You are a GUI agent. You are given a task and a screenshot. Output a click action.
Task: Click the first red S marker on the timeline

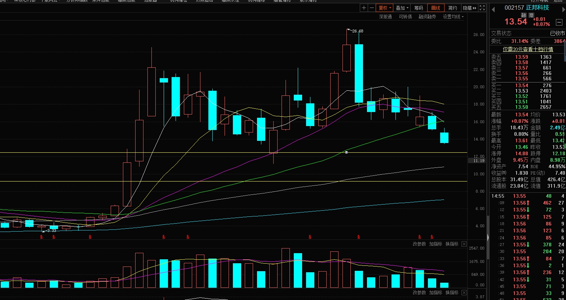pos(41,237)
